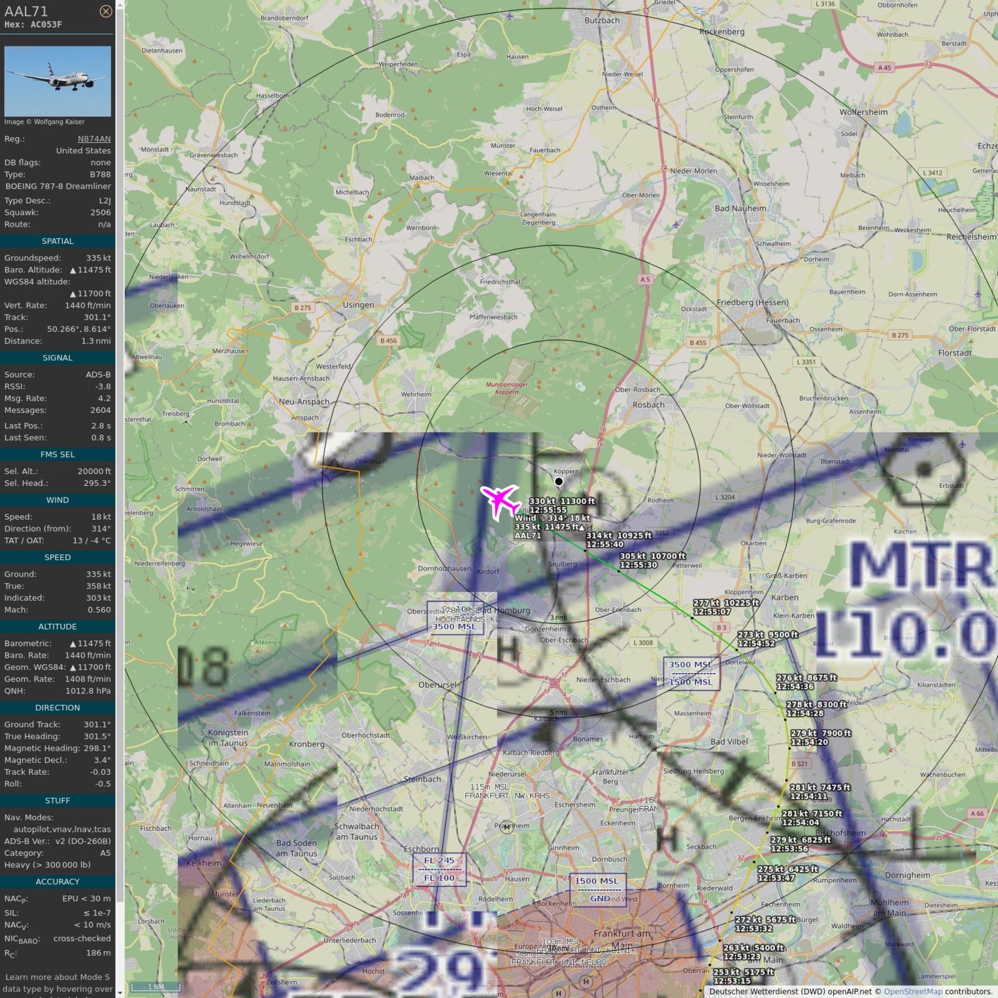This screenshot has width=998, height=998.
Task: Click the black receiver dot near Köppern
Action: click(x=559, y=482)
